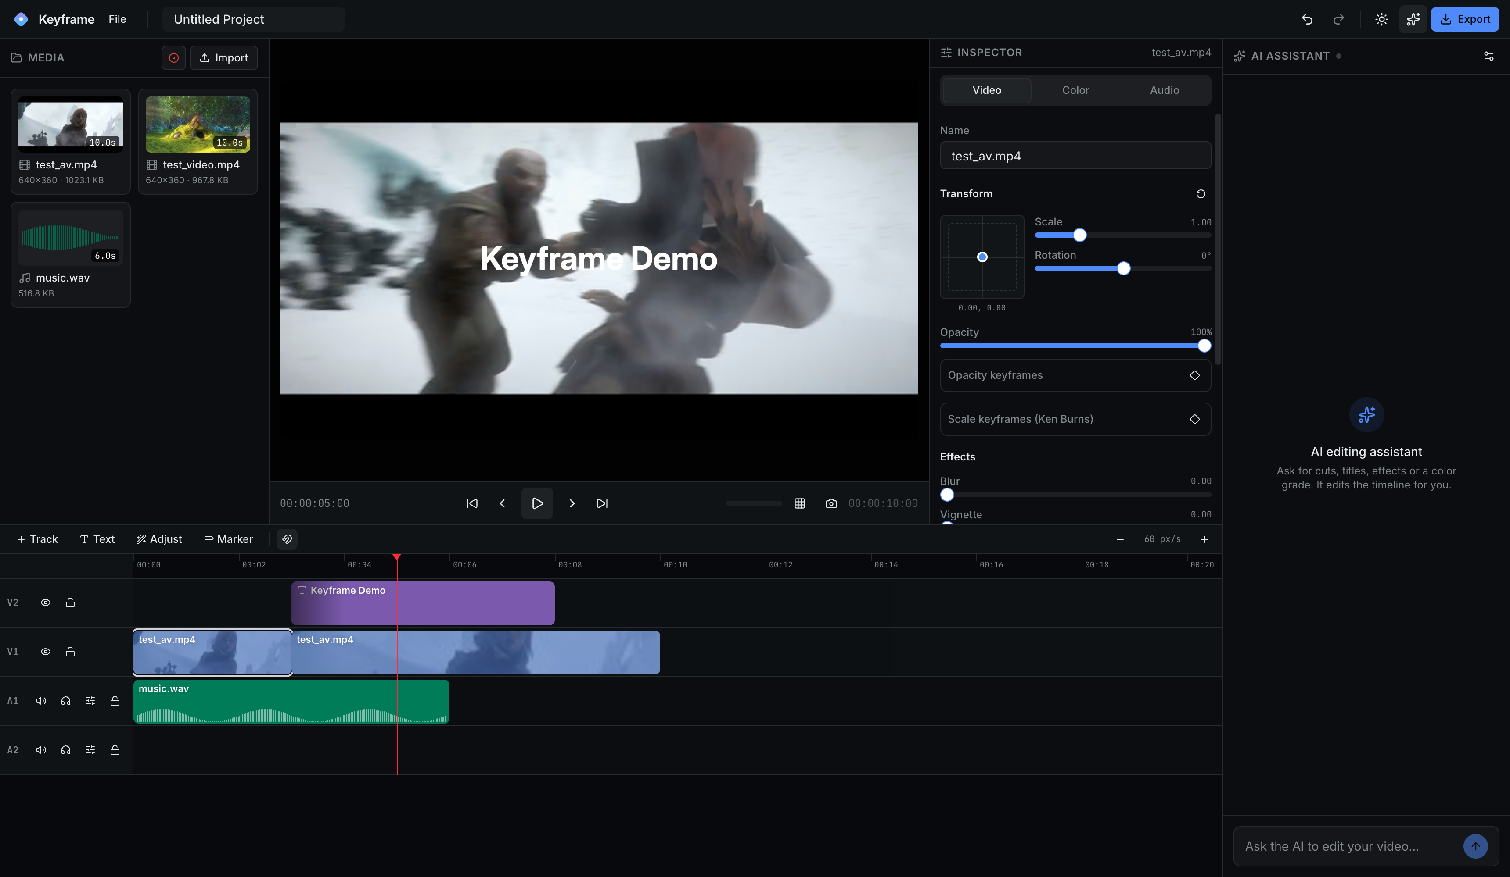Click the Import button
1510x877 pixels.
(223, 57)
